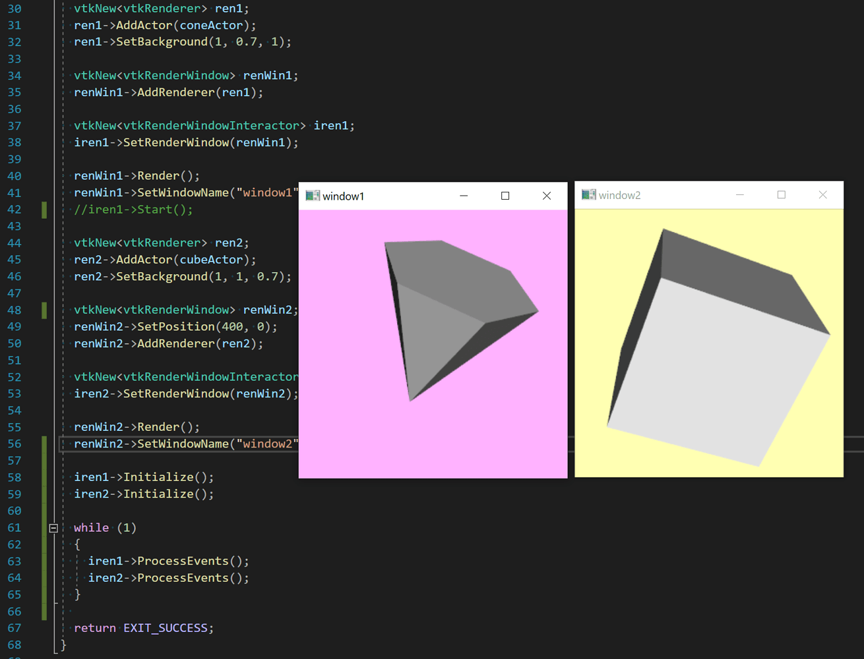Click the VTK logo icon in window2 title bar
The height and width of the screenshot is (659, 864).
pos(588,194)
